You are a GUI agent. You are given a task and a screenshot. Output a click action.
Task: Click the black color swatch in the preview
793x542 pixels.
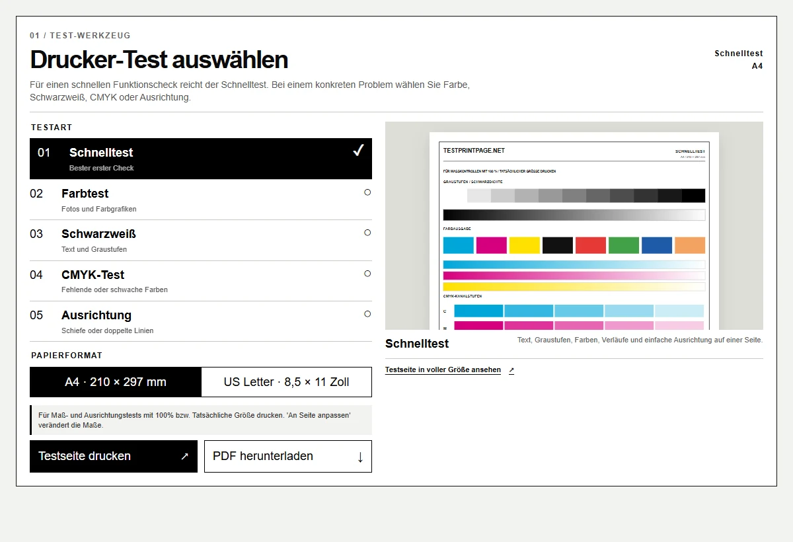(x=558, y=245)
